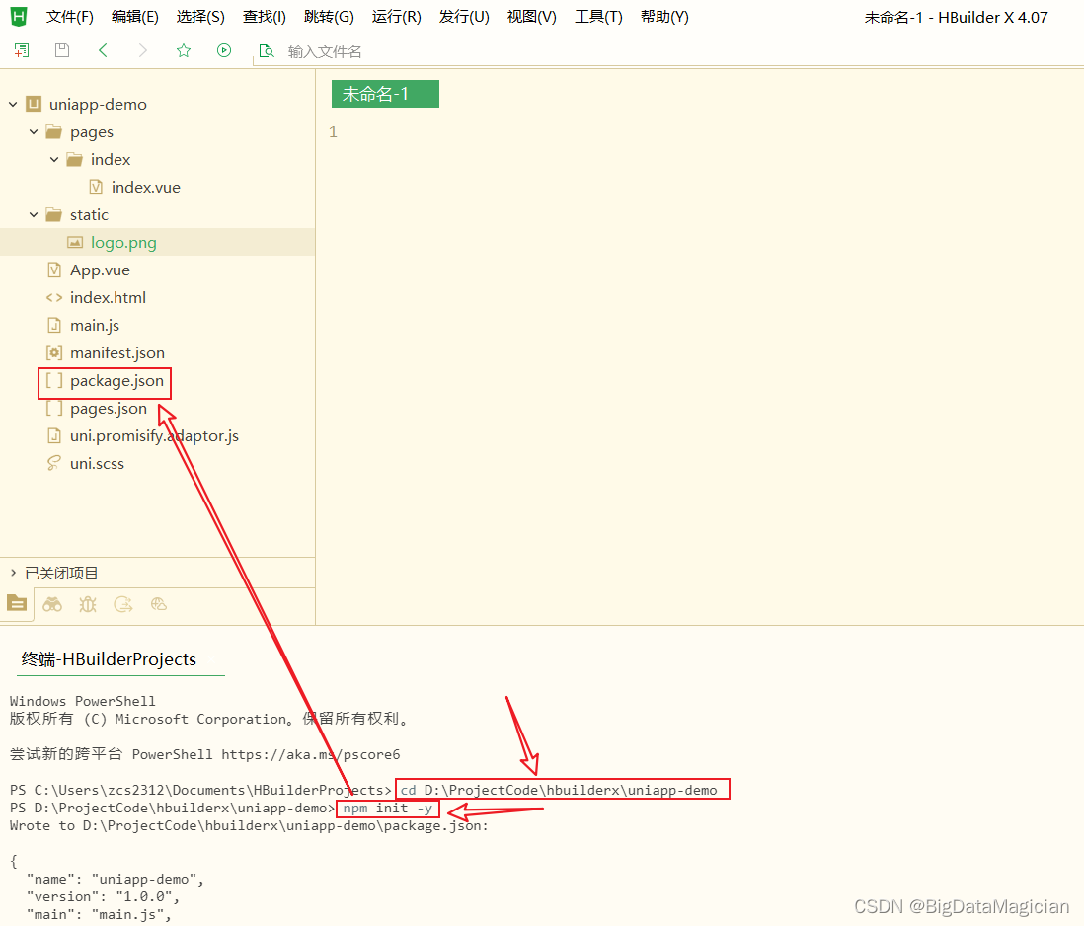Open https://aka.ms/pscore6 link in terminal
Screen dimensions: 1084x926
coord(310,754)
